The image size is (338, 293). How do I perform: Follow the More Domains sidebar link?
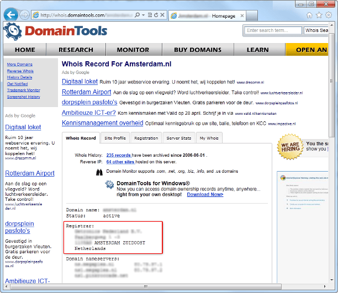pyautogui.click(x=20, y=65)
